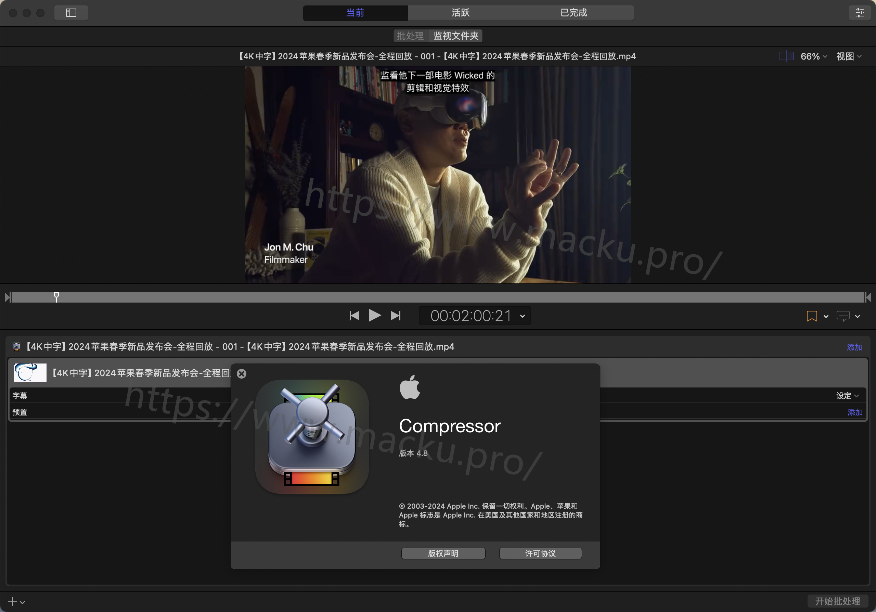Click the video preview frame

click(x=437, y=175)
